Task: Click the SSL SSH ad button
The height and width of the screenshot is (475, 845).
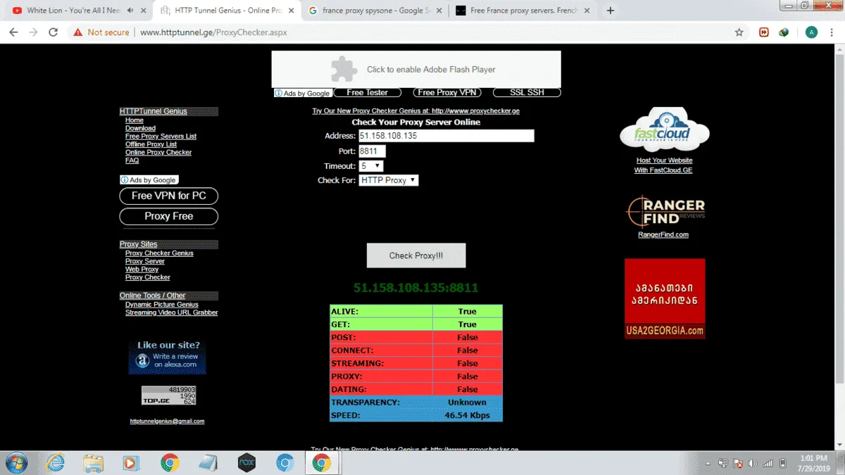Action: click(x=527, y=92)
